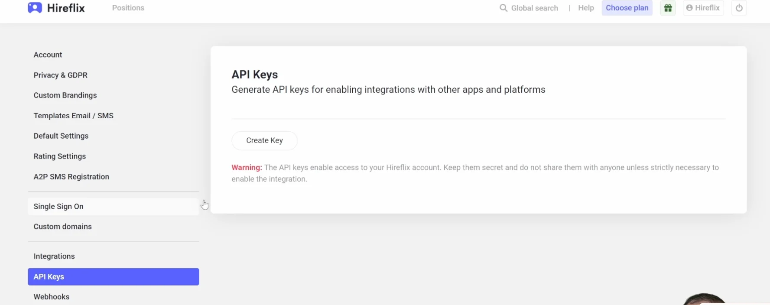Click the 'Generate API keys for enabling integrations' subtitle
The height and width of the screenshot is (305, 770).
tap(388, 90)
